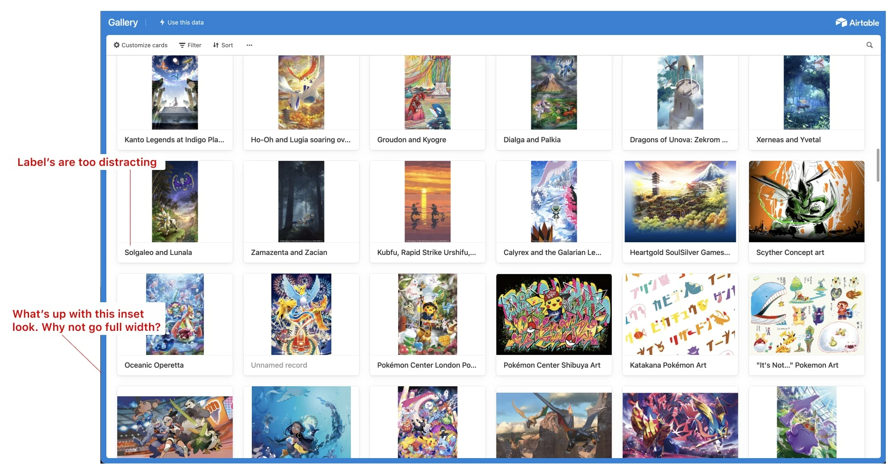
Task: Open "It's Not..." Pokemon Art image
Action: [807, 314]
